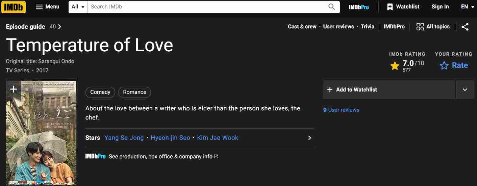
Task: Open the Trivia link
Action: click(x=368, y=27)
